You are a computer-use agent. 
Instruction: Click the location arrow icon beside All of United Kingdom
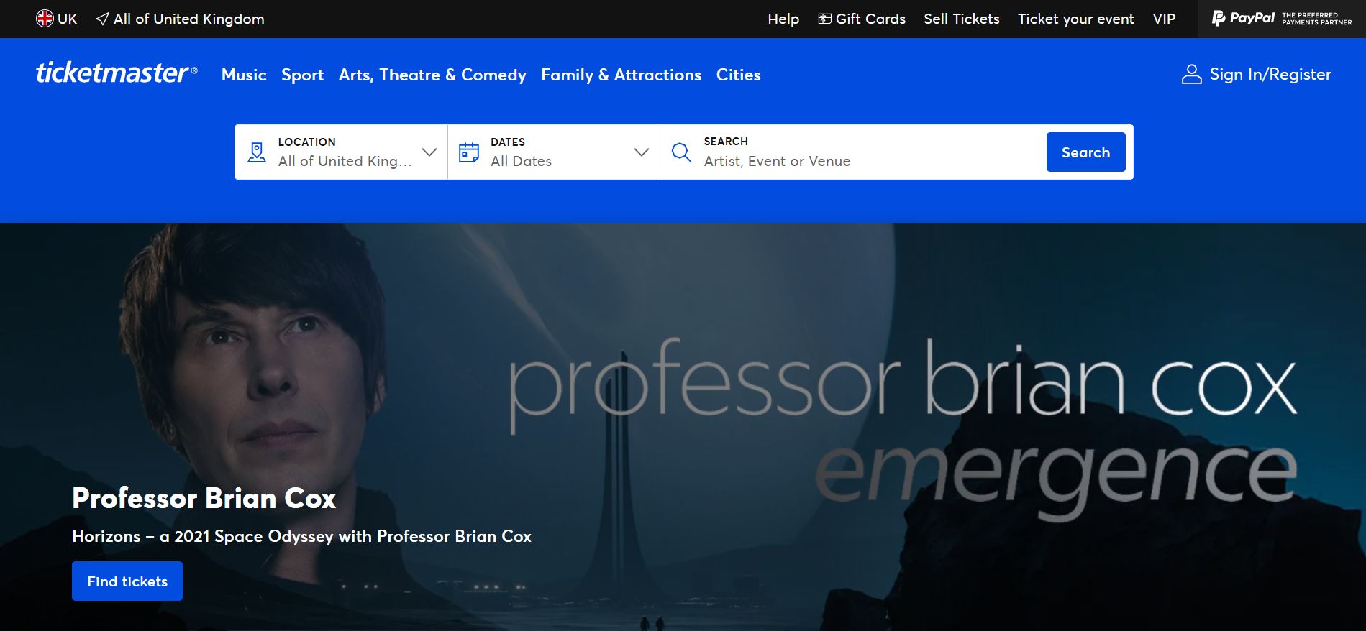tap(103, 19)
